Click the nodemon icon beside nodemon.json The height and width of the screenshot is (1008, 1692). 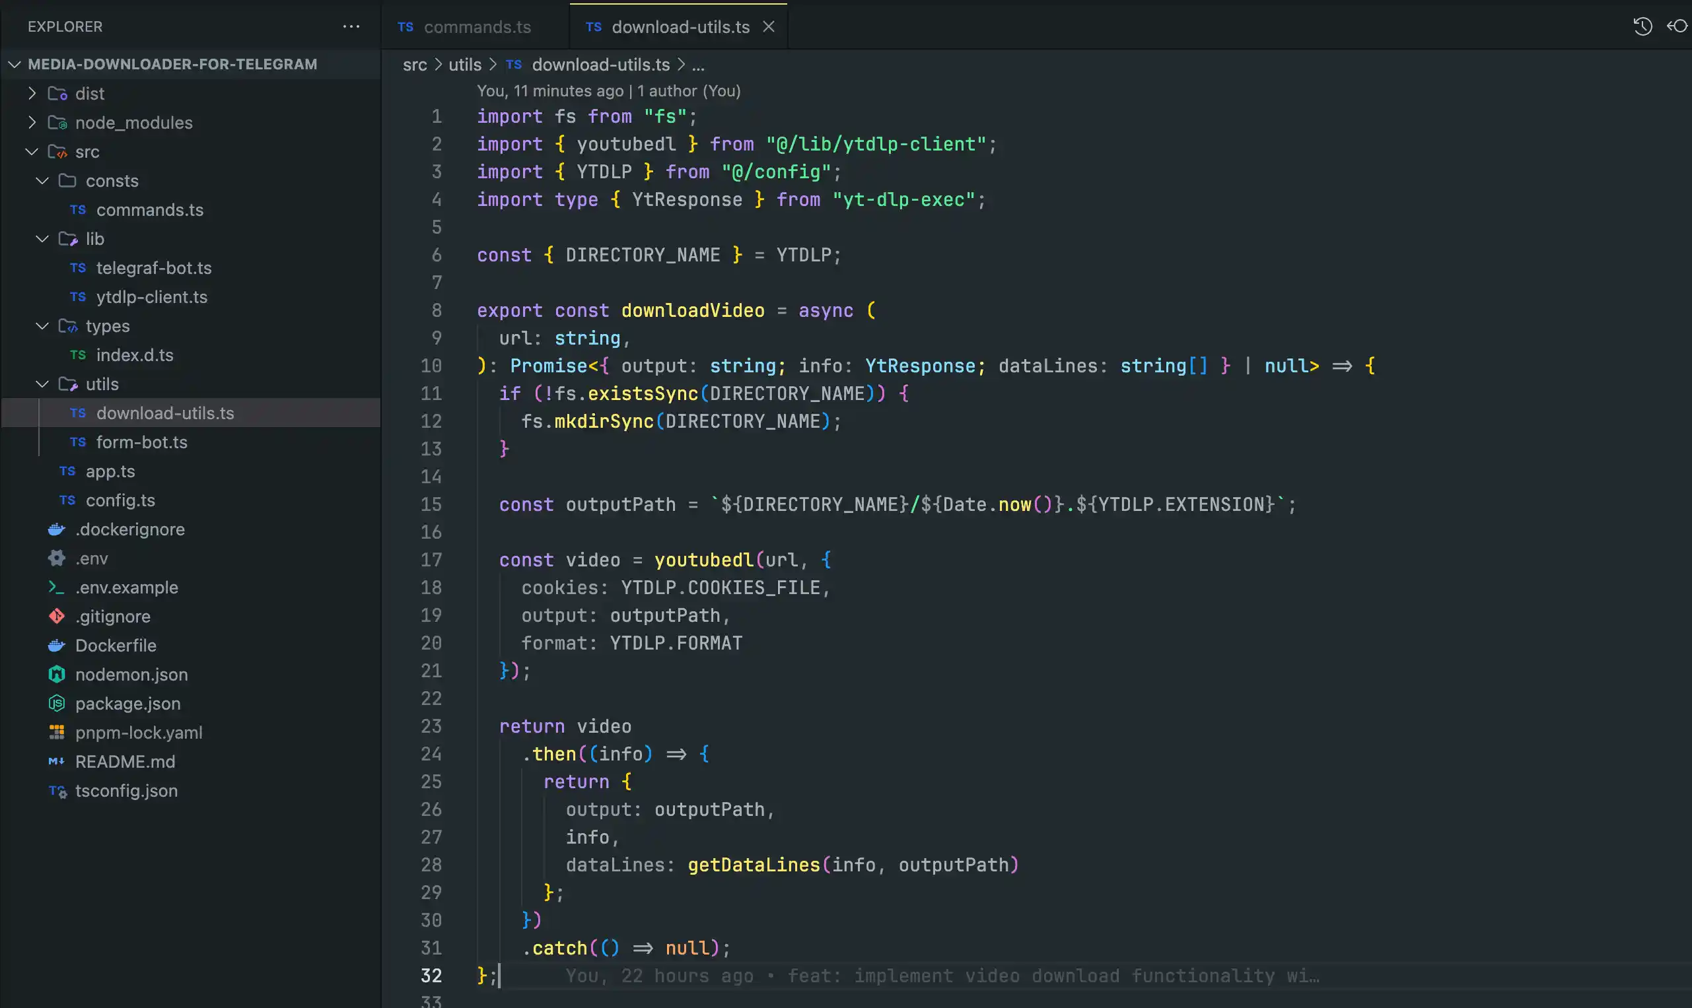point(56,675)
